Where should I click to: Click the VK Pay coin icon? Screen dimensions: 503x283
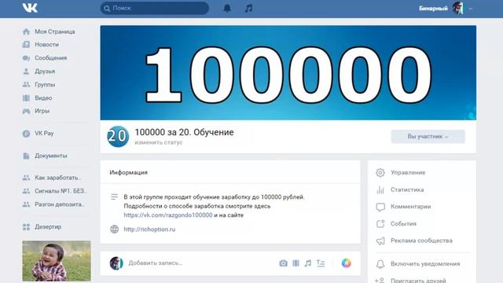pyautogui.click(x=26, y=134)
